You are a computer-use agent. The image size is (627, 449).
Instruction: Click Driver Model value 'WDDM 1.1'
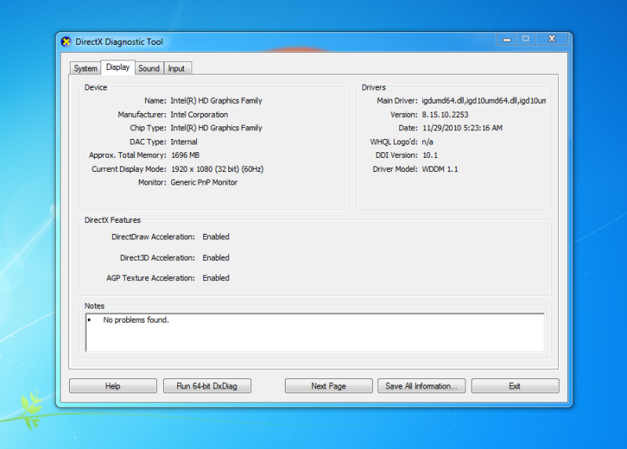click(x=440, y=169)
